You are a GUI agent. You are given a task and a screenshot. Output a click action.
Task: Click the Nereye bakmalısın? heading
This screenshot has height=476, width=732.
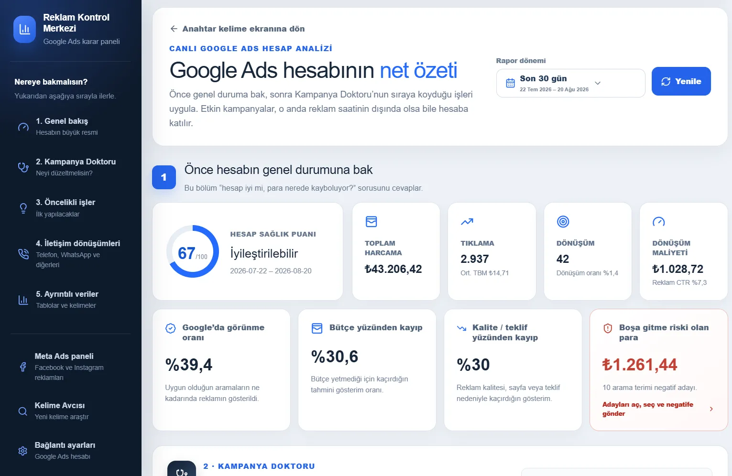51,82
